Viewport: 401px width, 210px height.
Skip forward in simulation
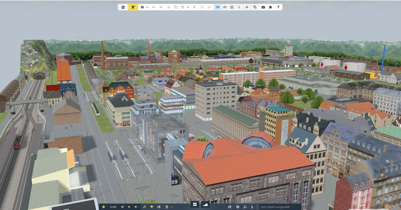tap(136, 207)
